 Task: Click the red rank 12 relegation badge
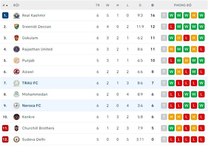pos(5,139)
